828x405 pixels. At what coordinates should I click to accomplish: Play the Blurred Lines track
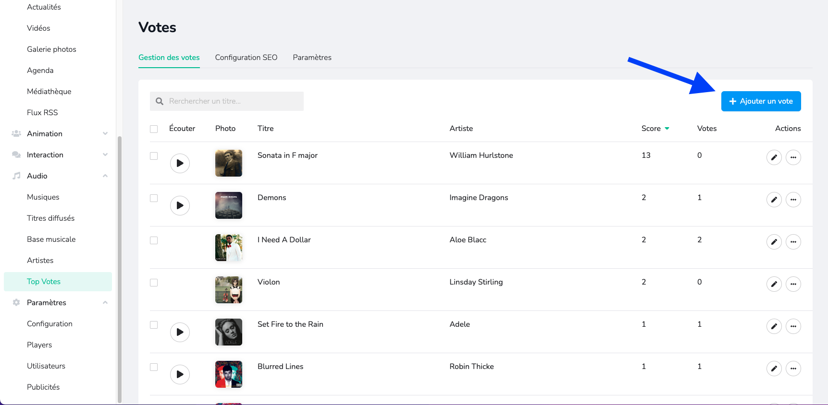pos(180,374)
